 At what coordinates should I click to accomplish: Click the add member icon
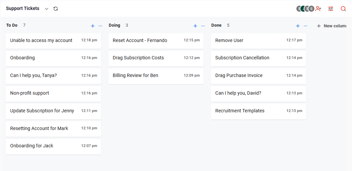(x=318, y=9)
